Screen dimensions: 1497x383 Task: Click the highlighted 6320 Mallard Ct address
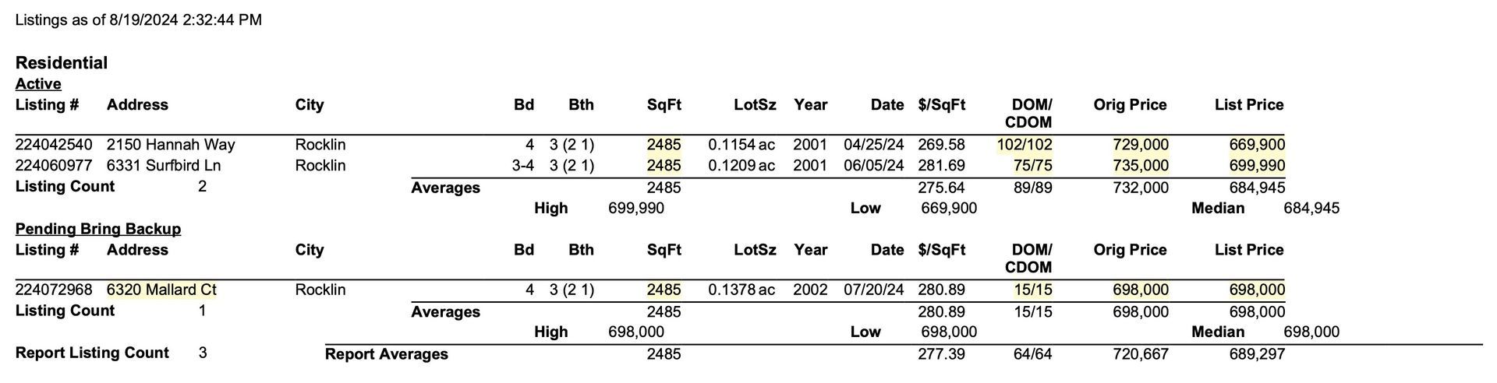[x=161, y=290]
